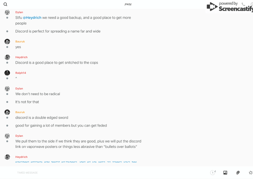Select the "good for gaining a lot of members" message
253x179 pixels.
pyautogui.click(x=61, y=126)
